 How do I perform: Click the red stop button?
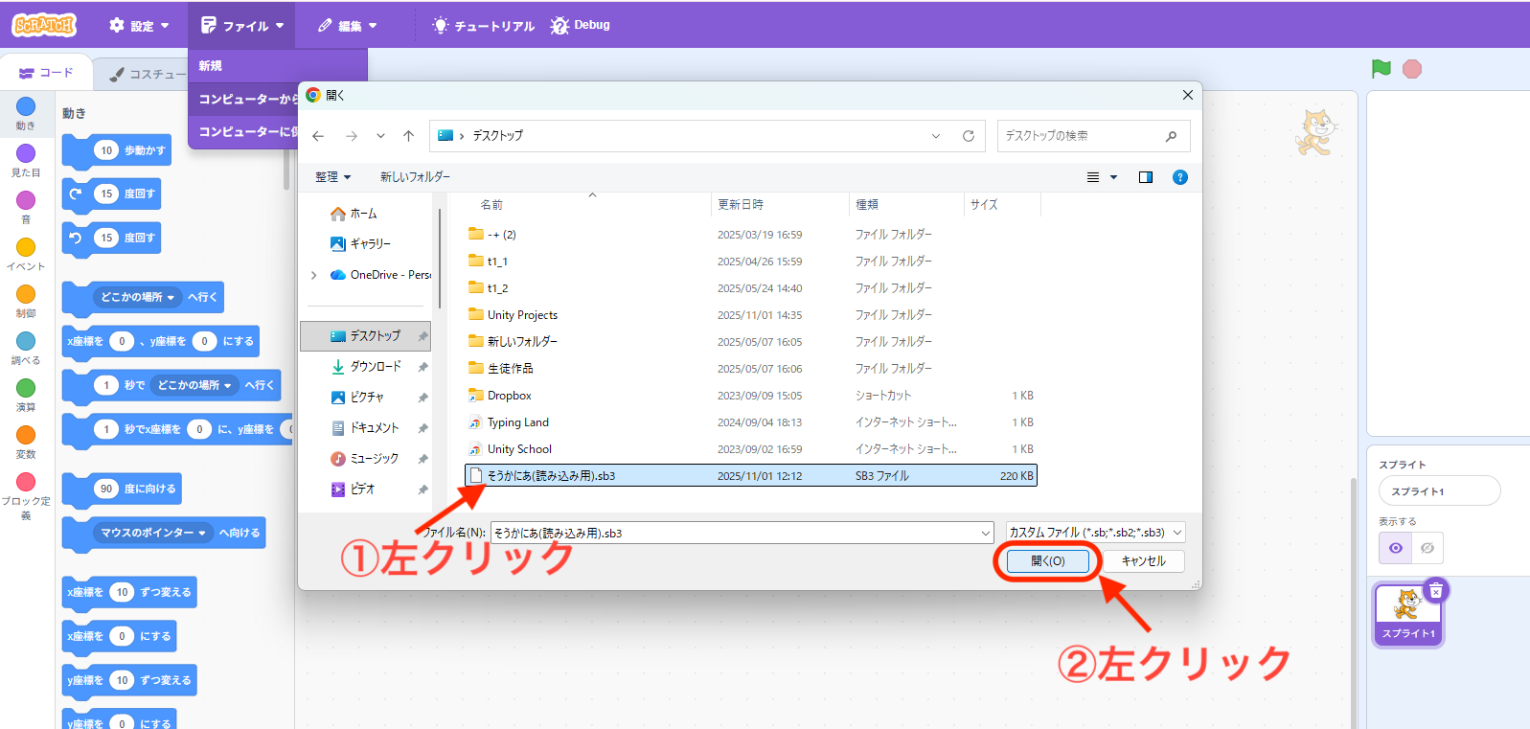tap(1412, 69)
